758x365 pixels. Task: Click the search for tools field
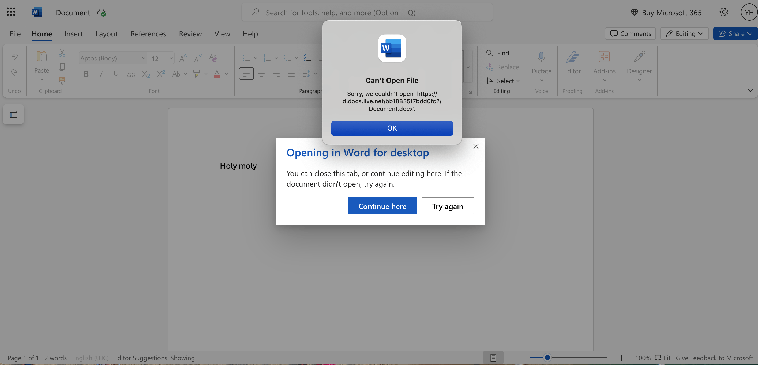tap(367, 12)
